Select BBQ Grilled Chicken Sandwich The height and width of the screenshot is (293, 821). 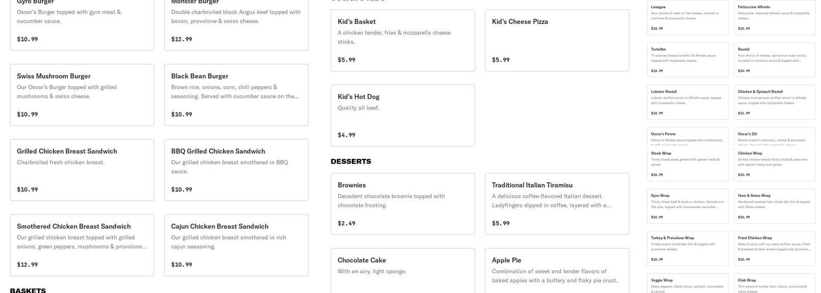point(236,170)
